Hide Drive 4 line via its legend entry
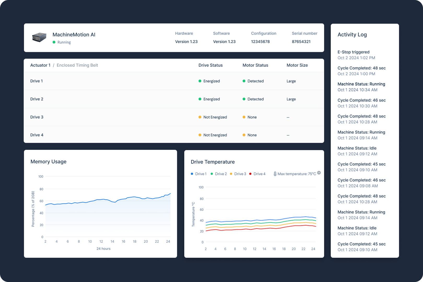The image size is (423, 282). click(x=257, y=174)
